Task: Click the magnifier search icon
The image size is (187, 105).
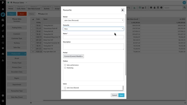Action: click(185, 8)
